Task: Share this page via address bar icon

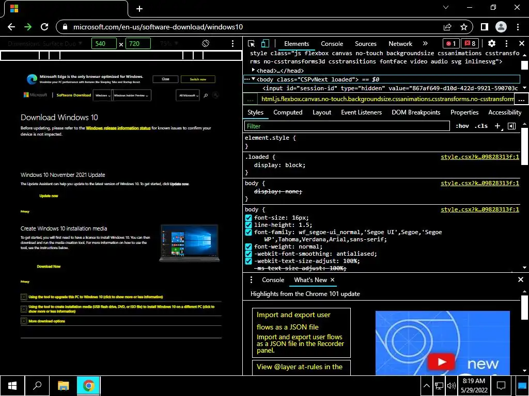Action: coord(447,27)
